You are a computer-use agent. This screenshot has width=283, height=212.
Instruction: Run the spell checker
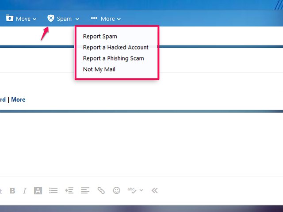132,190
